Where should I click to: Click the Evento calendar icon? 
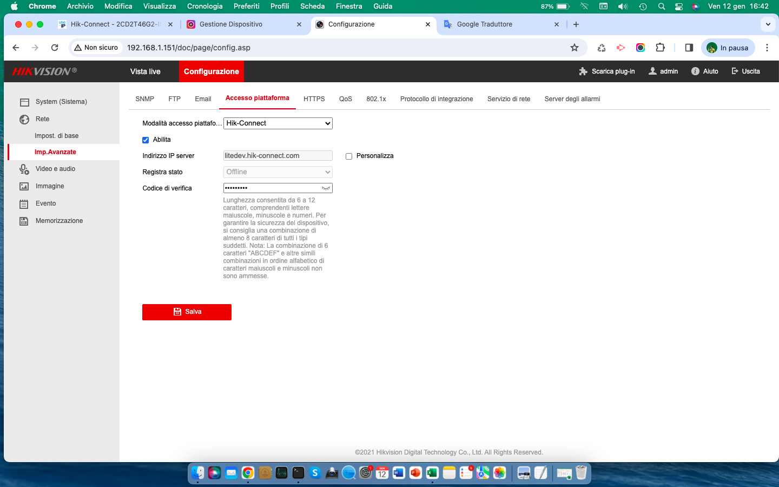click(x=24, y=204)
